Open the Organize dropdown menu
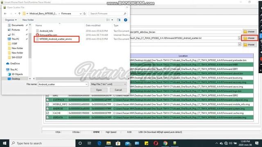The image size is (262, 147). (11, 20)
